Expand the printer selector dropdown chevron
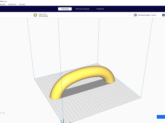 point(30,15)
